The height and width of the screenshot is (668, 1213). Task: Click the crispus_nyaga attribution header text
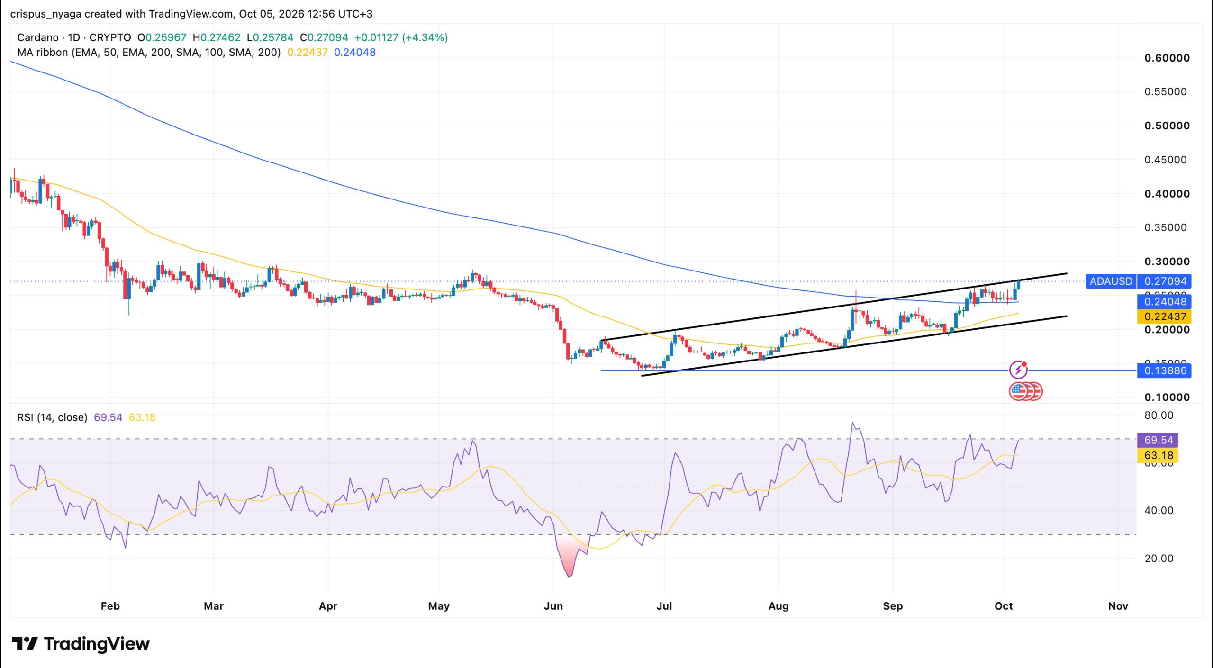click(x=191, y=14)
